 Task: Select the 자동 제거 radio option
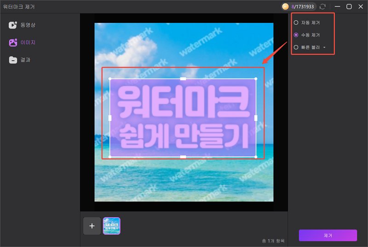pos(296,23)
